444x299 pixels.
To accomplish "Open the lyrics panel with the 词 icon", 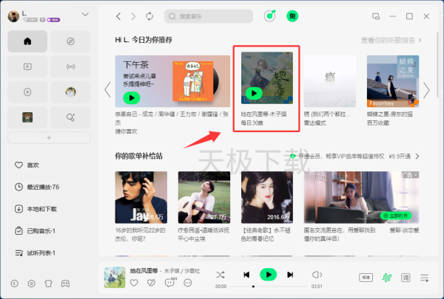I will coord(406,278).
